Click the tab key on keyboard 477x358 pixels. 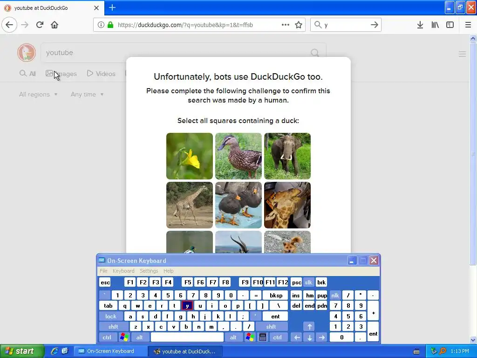(x=108, y=306)
